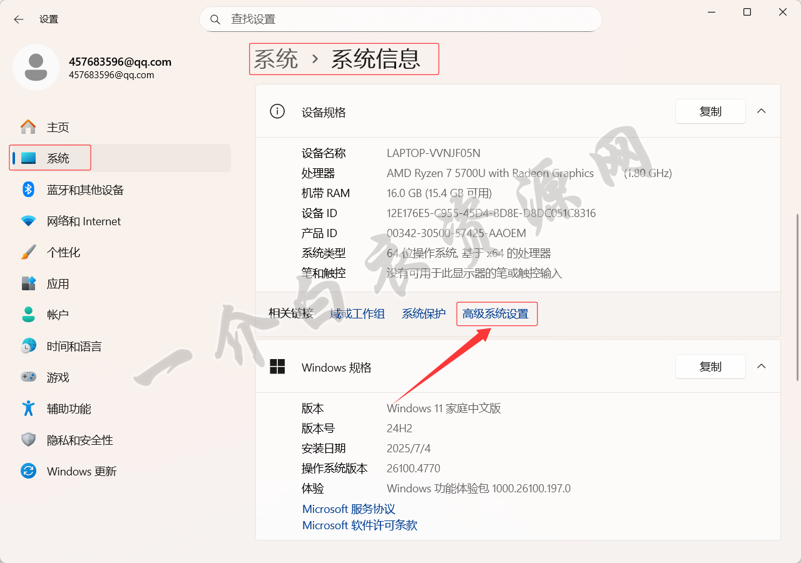Click the Personalization paintbrush icon

(x=28, y=252)
